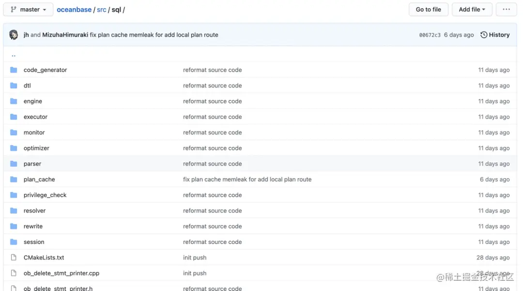This screenshot has height=291, width=523.
Task: Open the session folder
Action: tap(34, 242)
